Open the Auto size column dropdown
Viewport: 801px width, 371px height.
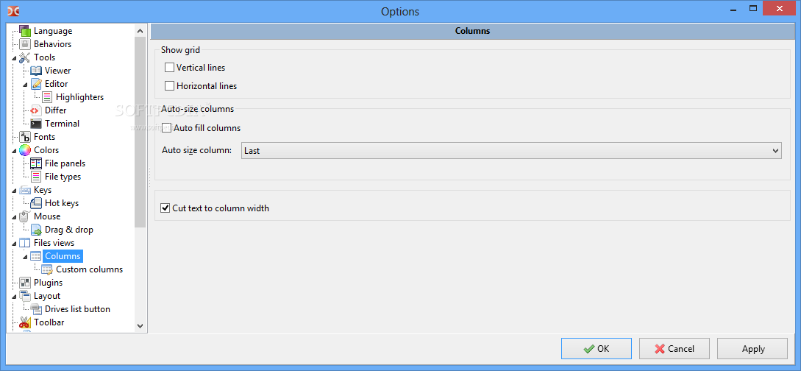[511, 151]
